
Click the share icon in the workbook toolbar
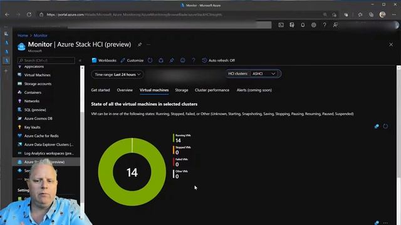click(161, 61)
